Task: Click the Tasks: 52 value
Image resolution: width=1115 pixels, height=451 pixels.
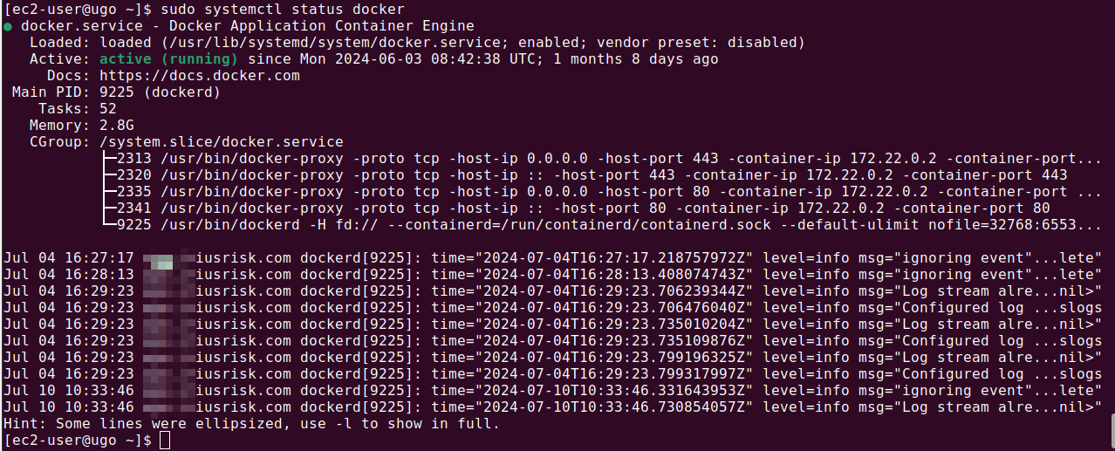Action: [x=108, y=109]
